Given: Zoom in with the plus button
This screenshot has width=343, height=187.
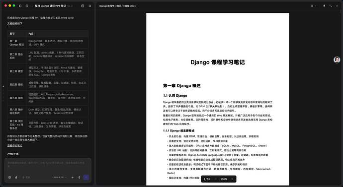Looking at the screenshot, I should coord(232,179).
